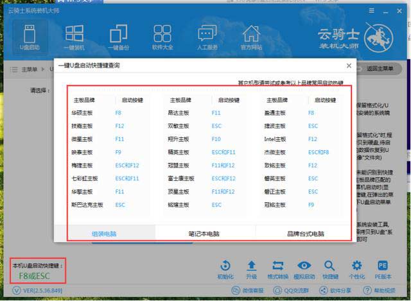Select the 华硕主板 row

109,113
